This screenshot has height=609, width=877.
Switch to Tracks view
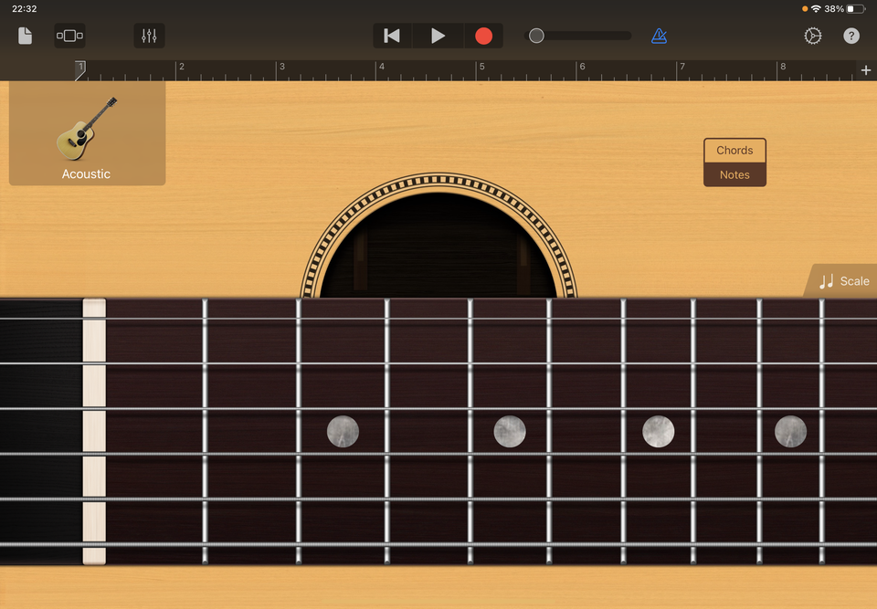[x=69, y=36]
